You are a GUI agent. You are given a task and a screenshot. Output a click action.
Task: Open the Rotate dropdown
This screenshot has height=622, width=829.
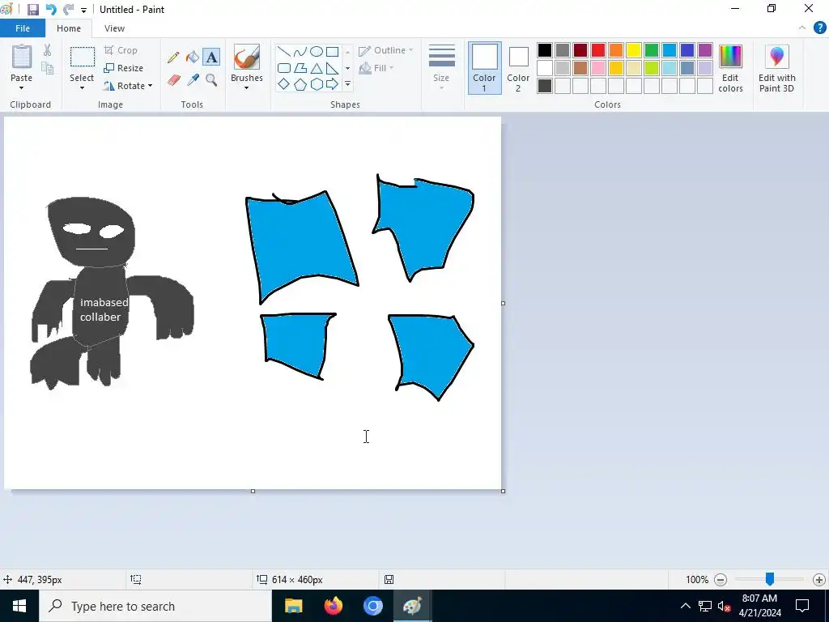click(x=128, y=86)
